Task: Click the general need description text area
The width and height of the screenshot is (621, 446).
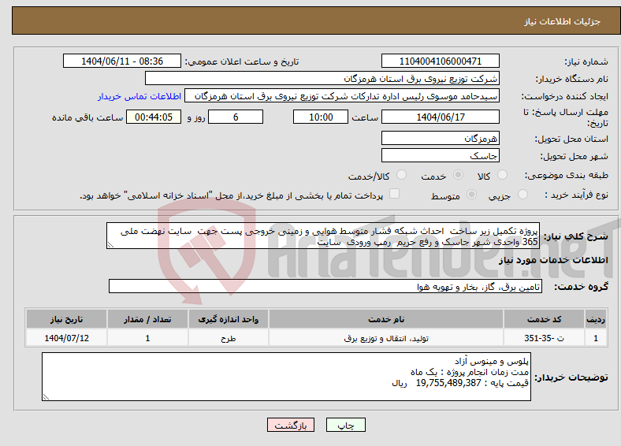Action: click(323, 236)
